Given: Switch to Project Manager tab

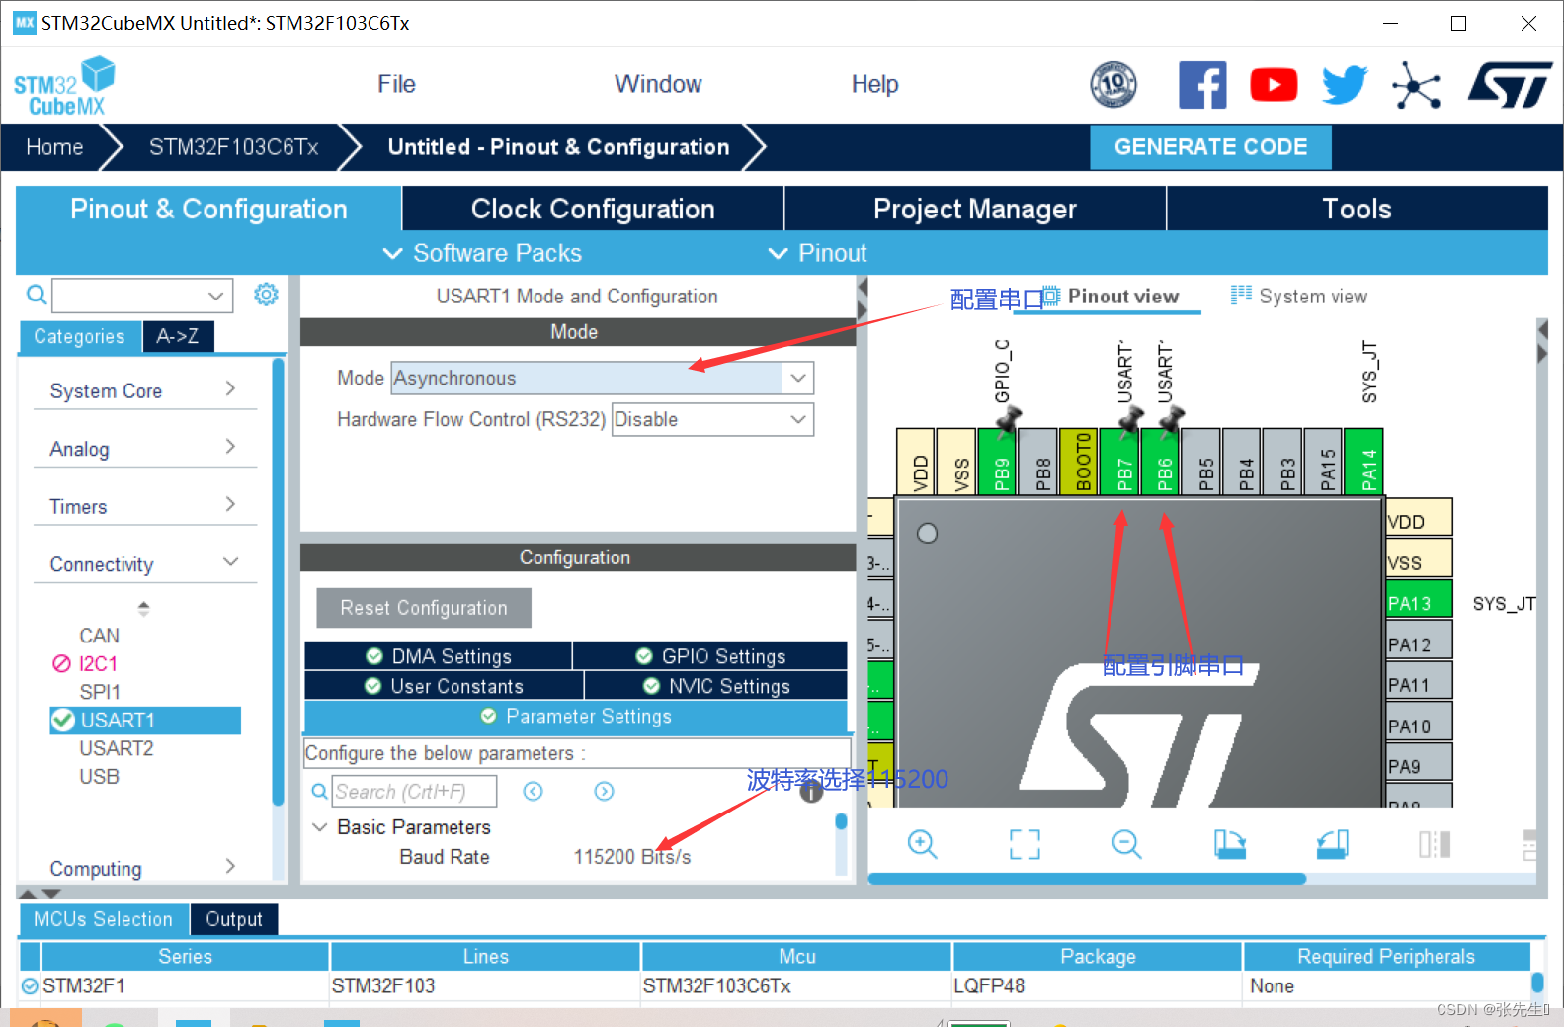Looking at the screenshot, I should pos(975,209).
